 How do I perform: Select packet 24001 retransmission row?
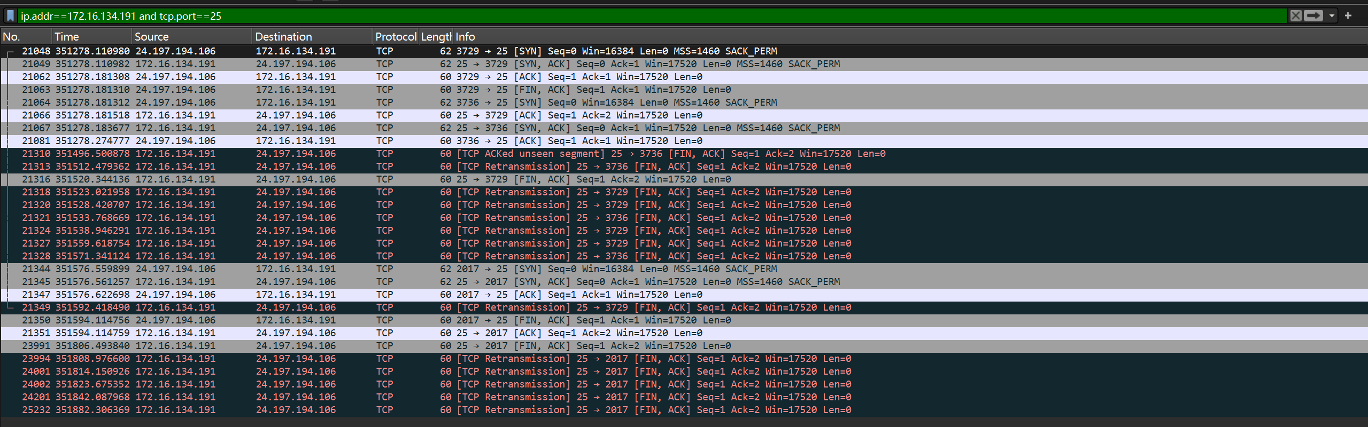pyautogui.click(x=684, y=371)
